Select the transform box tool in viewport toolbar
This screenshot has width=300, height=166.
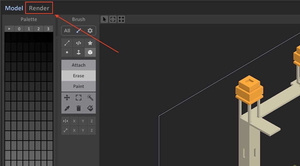tap(121, 19)
